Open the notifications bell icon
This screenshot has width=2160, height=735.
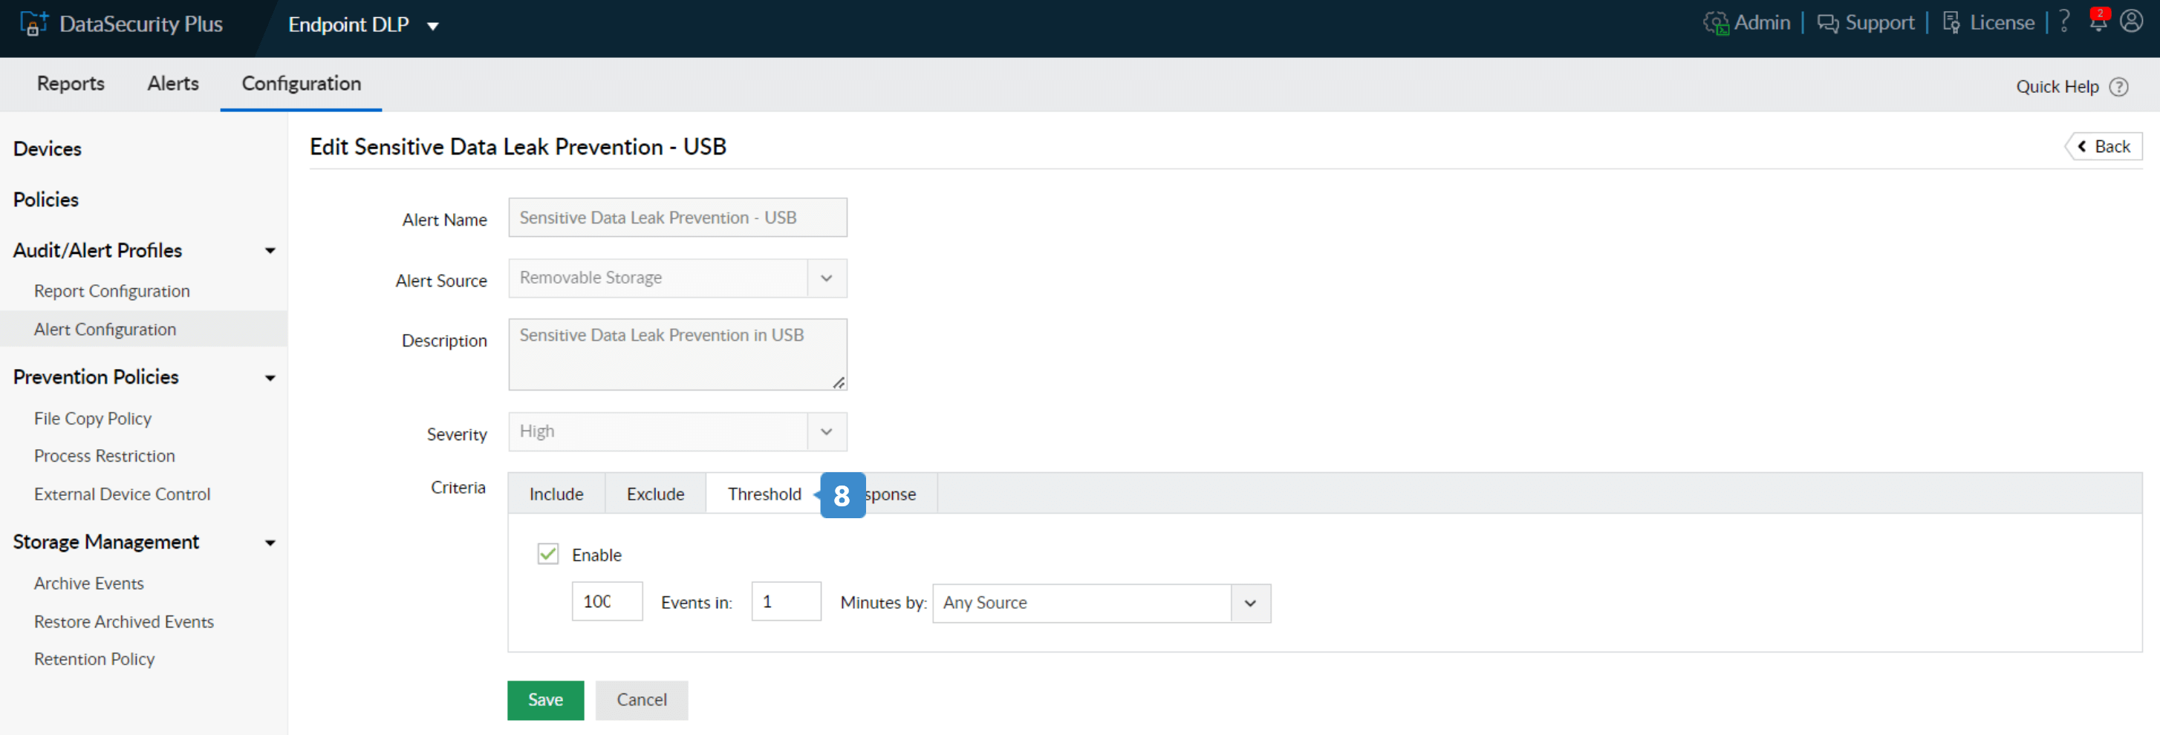pos(2099,20)
